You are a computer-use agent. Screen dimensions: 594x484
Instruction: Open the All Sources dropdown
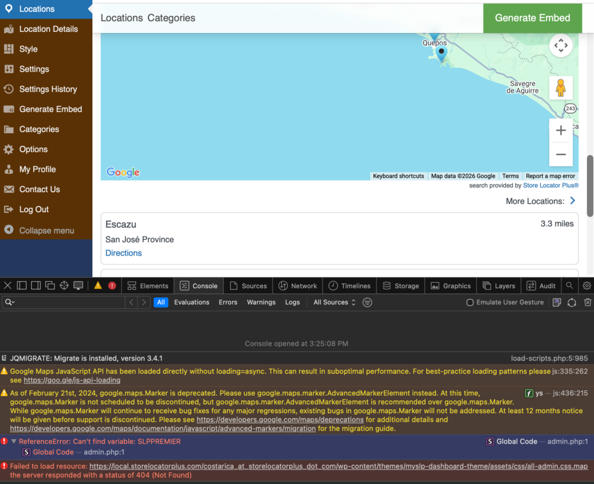(x=334, y=302)
